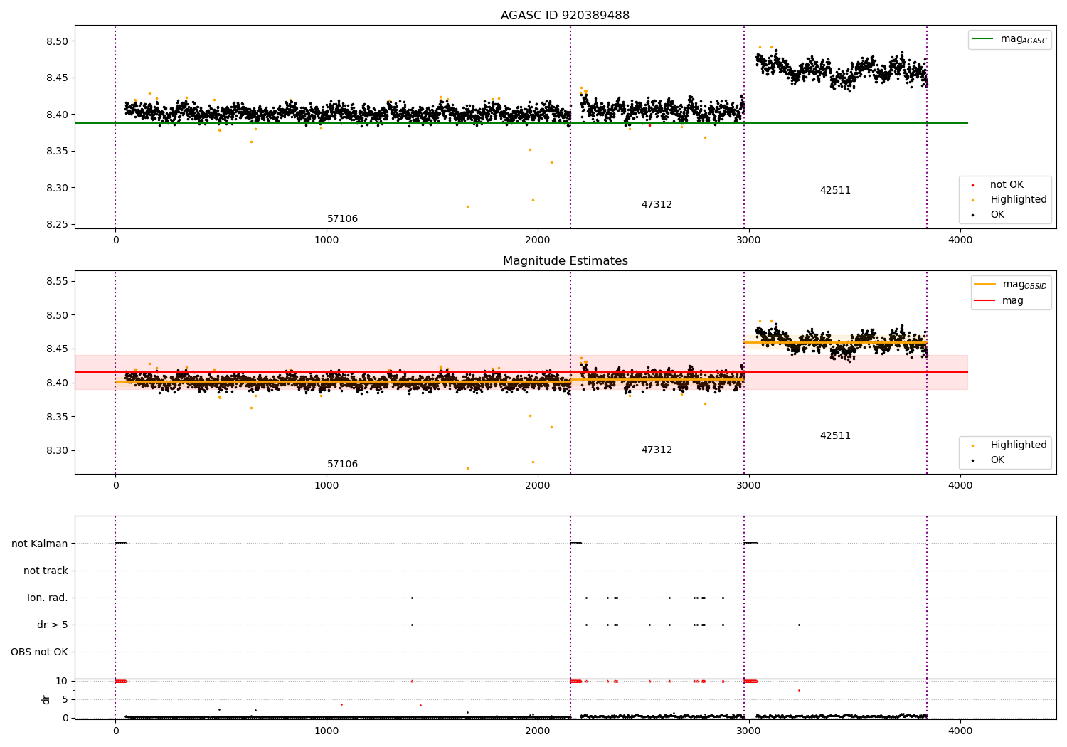
Task: Click the title 'AGASC ID 920389488'
Action: click(x=565, y=16)
